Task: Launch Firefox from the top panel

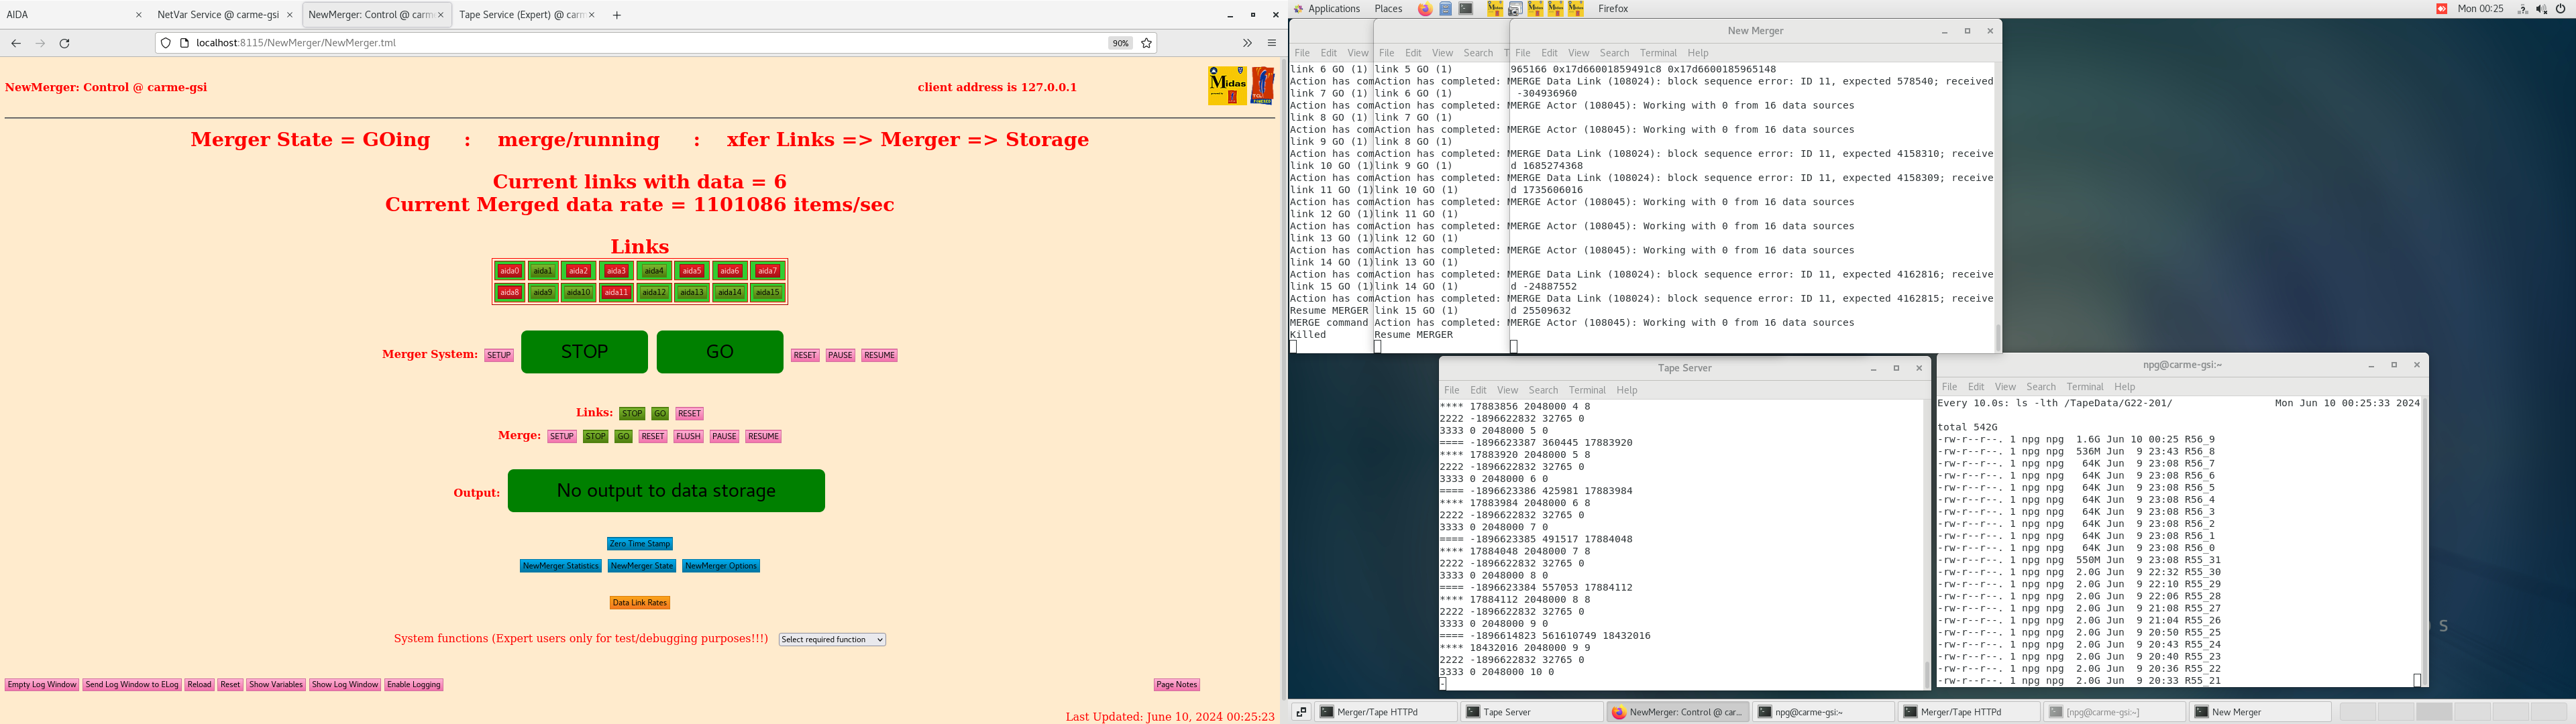Action: pos(1427,9)
